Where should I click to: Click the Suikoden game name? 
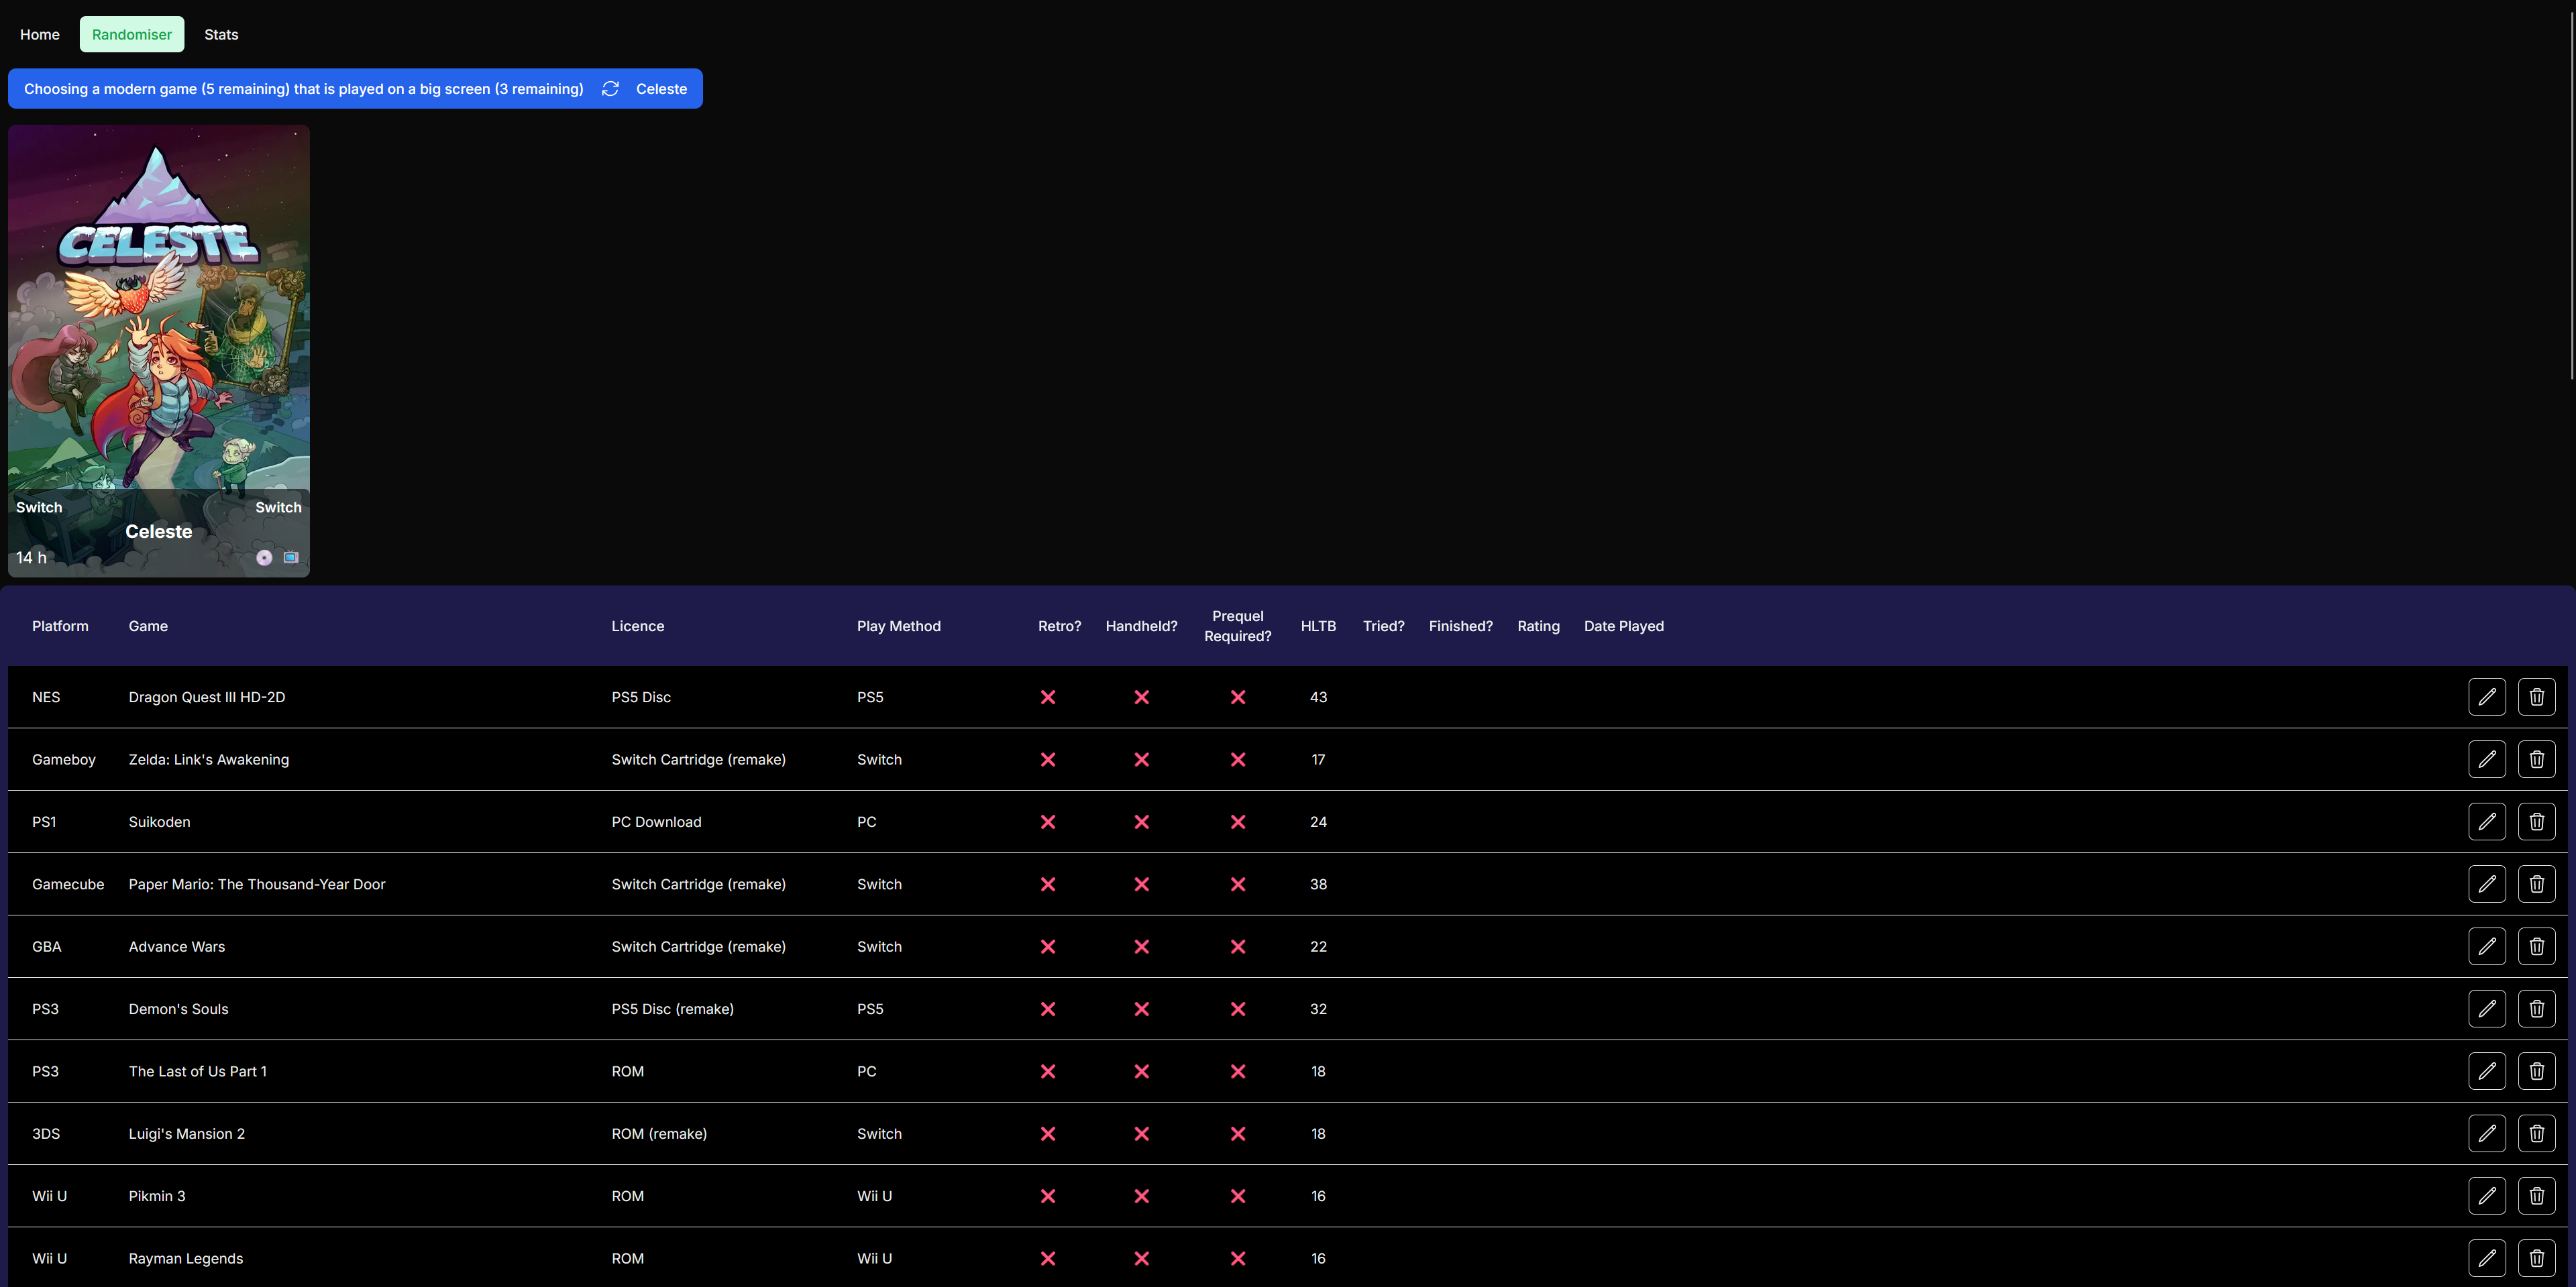click(x=159, y=822)
